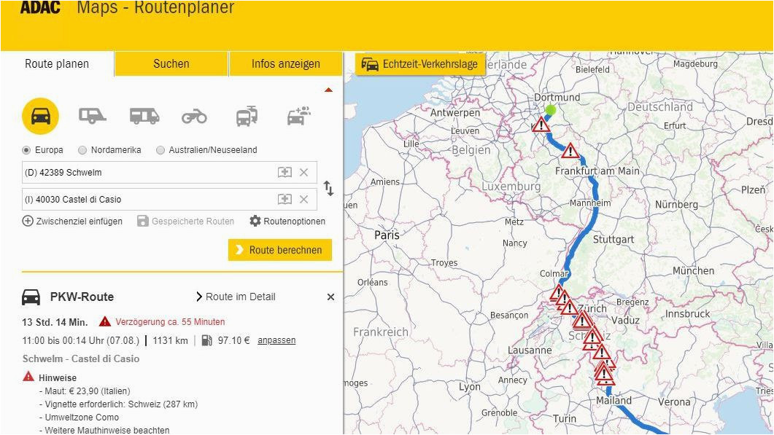
Task: Add favorite for Castel di Casio field
Action: tap(285, 199)
